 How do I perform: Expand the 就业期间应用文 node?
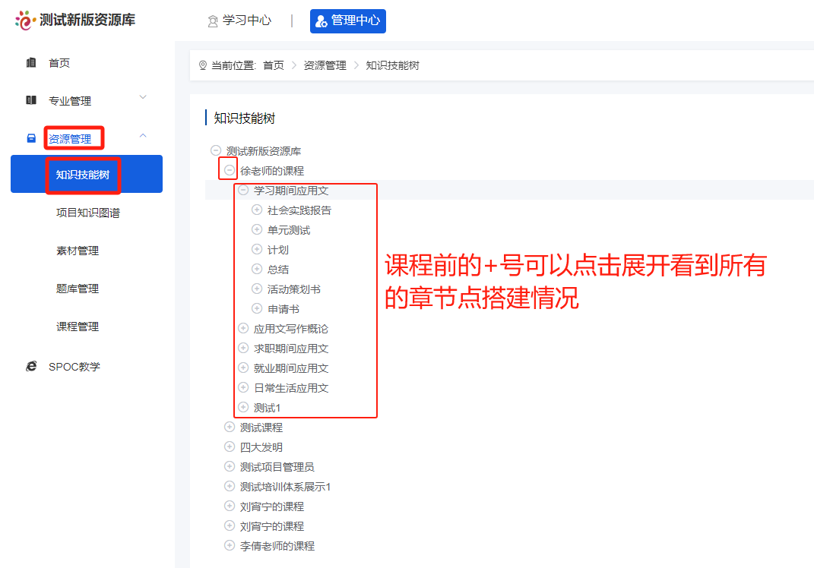[x=243, y=368]
